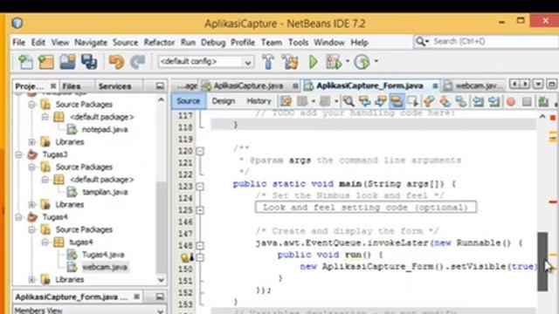Select tampilan.java in the Projects tree
The height and width of the screenshot is (314, 559).
(105, 192)
